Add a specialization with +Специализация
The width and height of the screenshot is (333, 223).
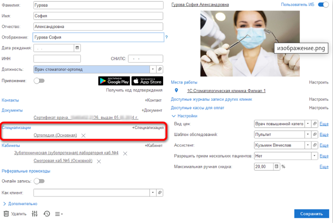click(148, 128)
